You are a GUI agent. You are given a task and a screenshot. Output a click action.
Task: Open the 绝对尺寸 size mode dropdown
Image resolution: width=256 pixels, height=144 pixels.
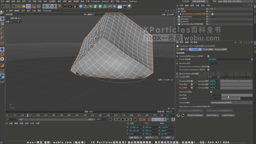point(151,137)
